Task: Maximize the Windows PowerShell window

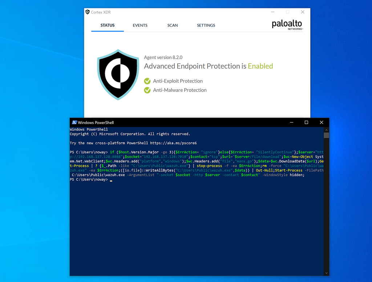Action: pos(306,123)
